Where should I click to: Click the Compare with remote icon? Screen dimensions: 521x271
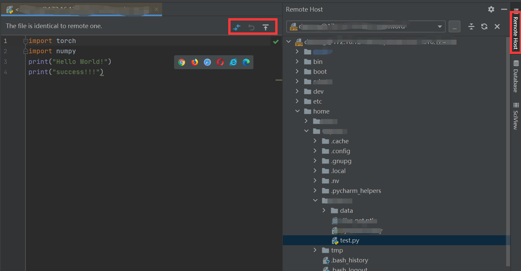[x=237, y=27]
